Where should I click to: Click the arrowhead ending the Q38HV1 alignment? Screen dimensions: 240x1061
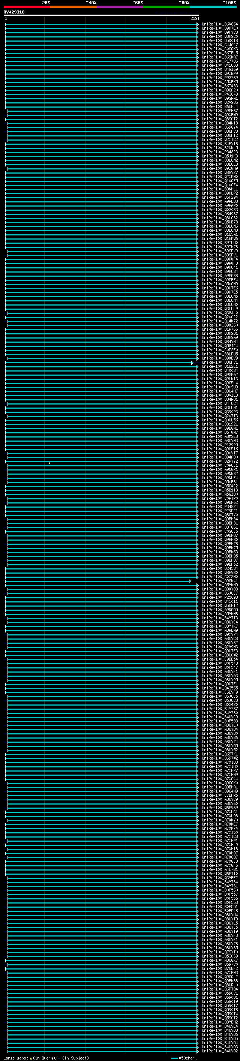192,363
